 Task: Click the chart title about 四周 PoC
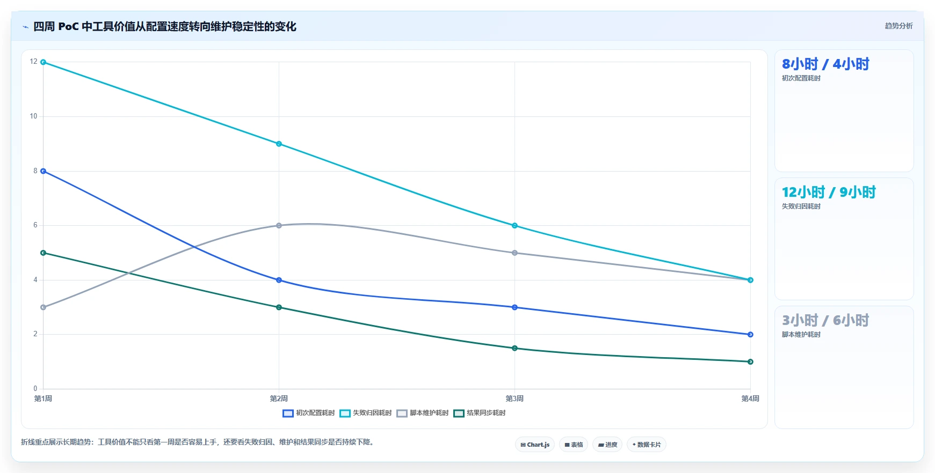[165, 26]
